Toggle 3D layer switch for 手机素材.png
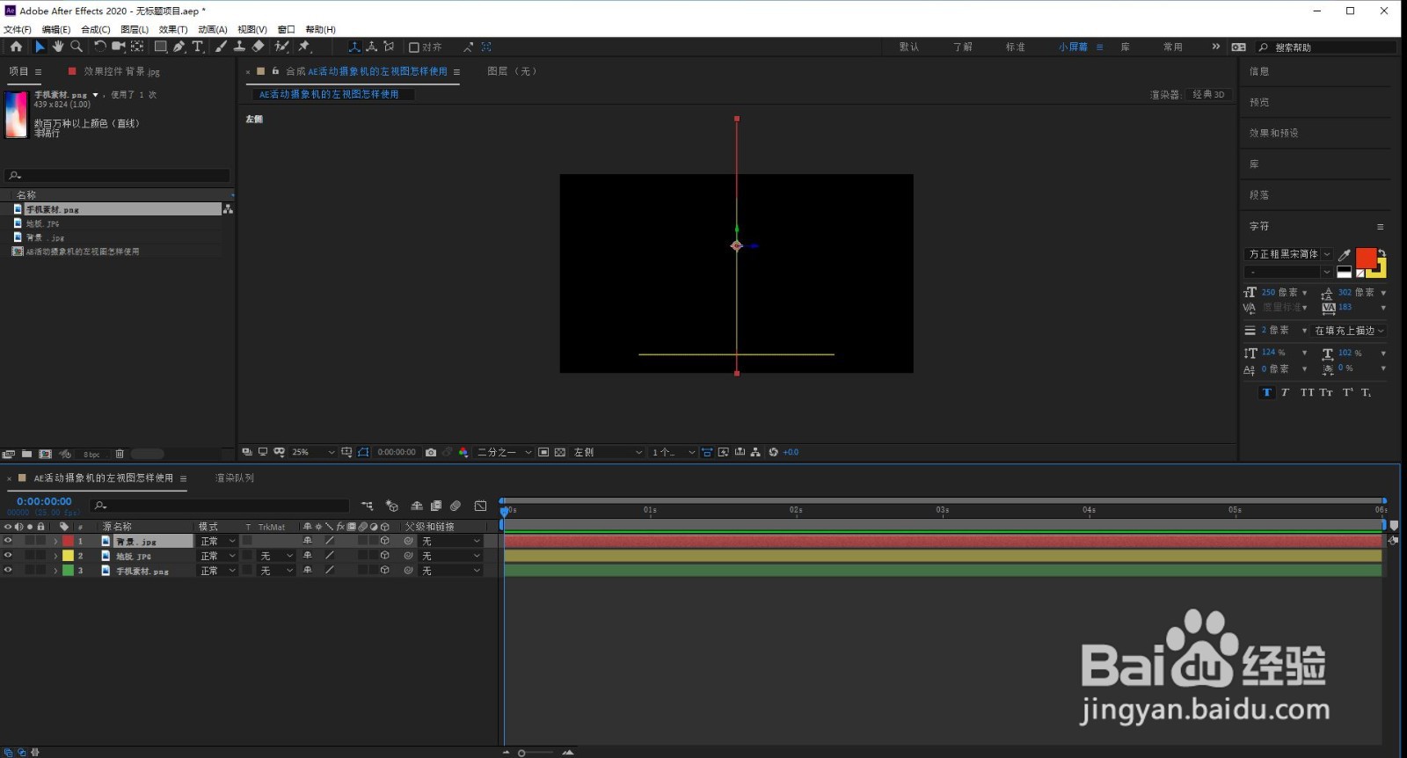Image resolution: width=1407 pixels, height=758 pixels. [x=384, y=570]
